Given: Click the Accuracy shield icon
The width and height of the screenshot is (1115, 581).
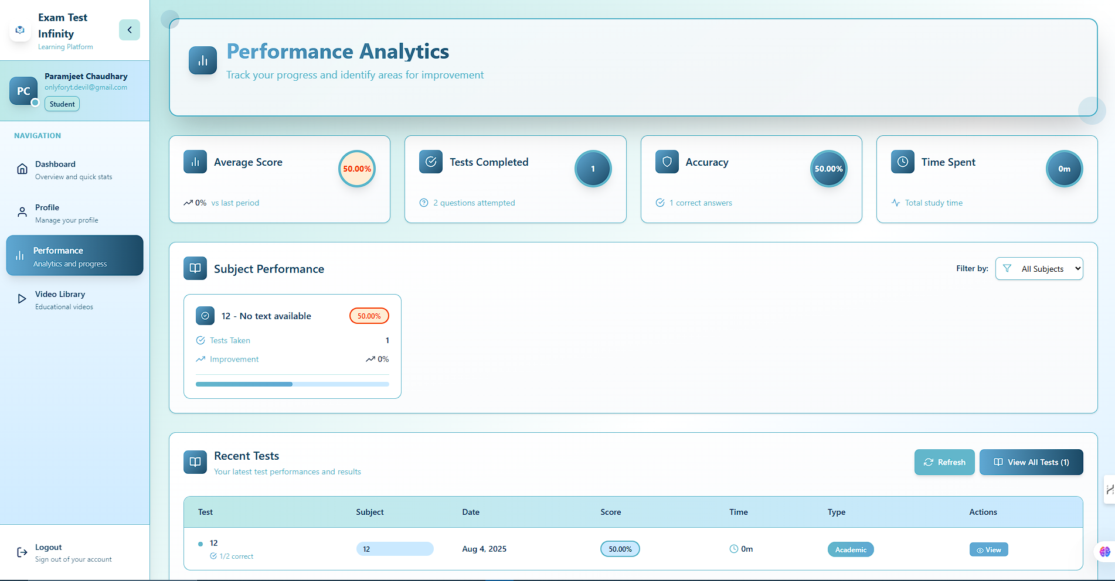Looking at the screenshot, I should pos(667,162).
